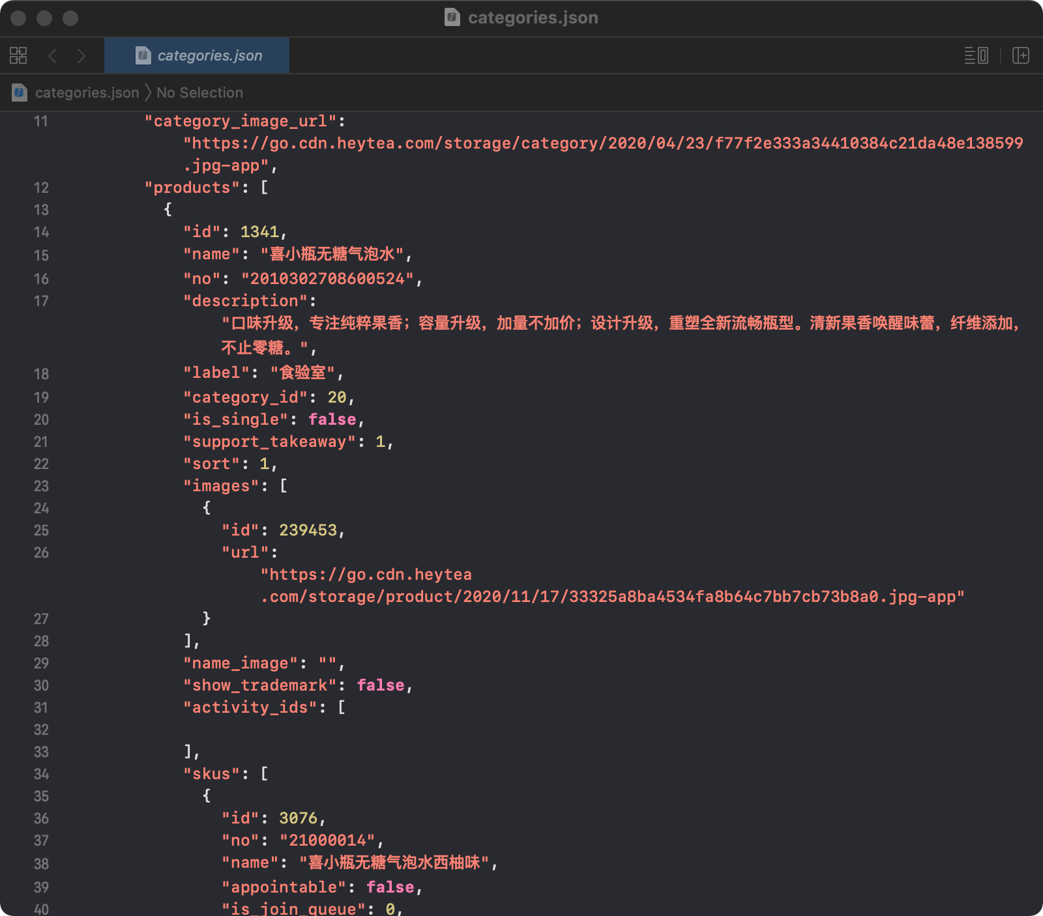Screen dimensions: 1043x916
Task: Click the window title categories.json
Action: point(533,18)
